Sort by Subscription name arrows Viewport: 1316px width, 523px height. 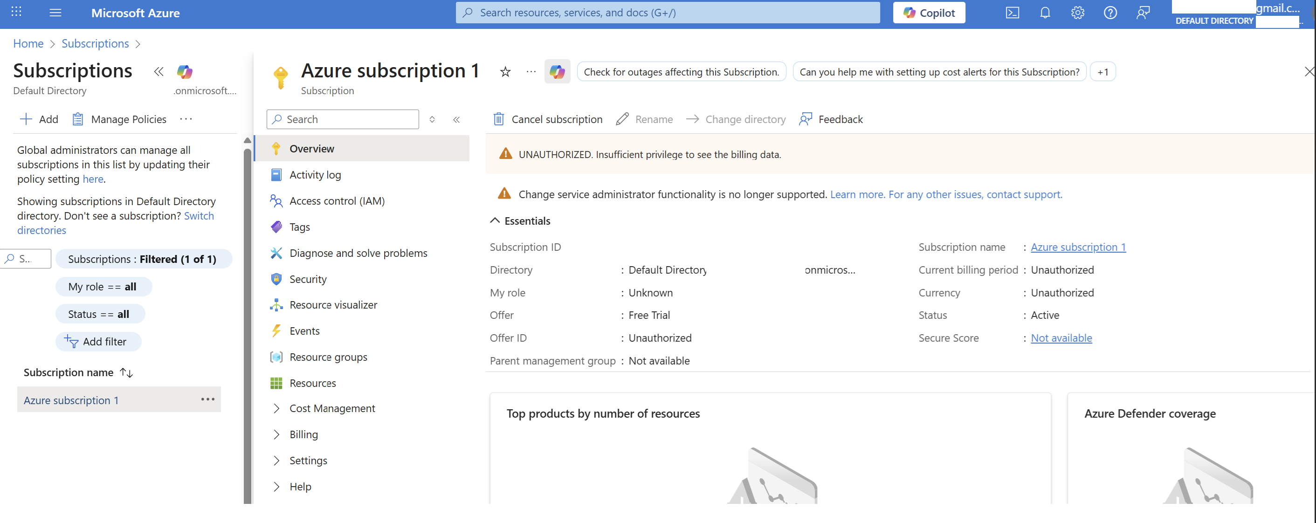tap(126, 373)
